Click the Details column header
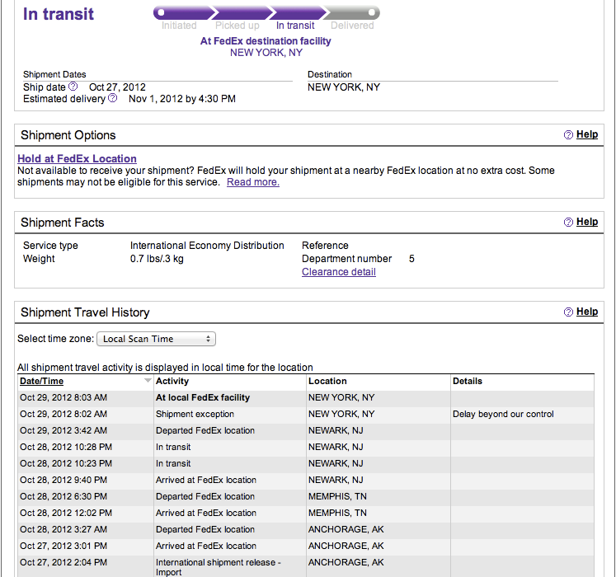 [467, 381]
